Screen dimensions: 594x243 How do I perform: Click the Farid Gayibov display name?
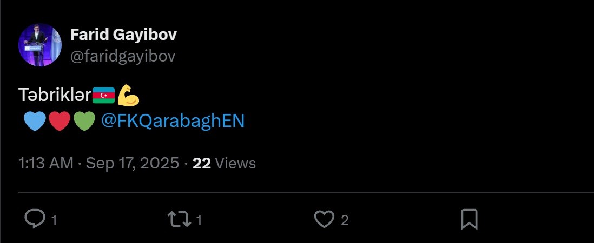coord(123,36)
